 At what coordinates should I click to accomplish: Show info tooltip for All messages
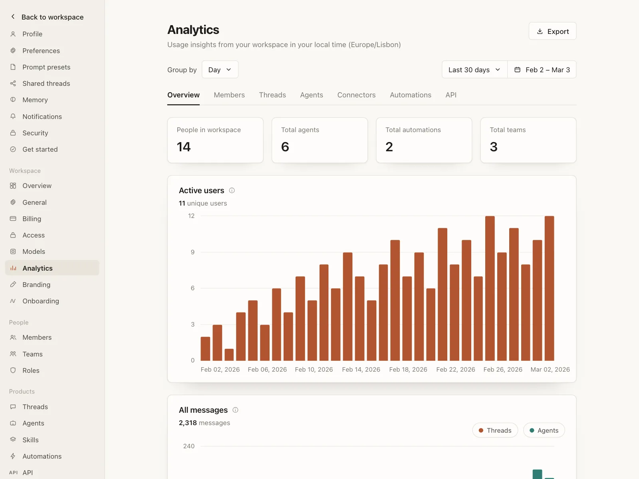[x=236, y=410]
